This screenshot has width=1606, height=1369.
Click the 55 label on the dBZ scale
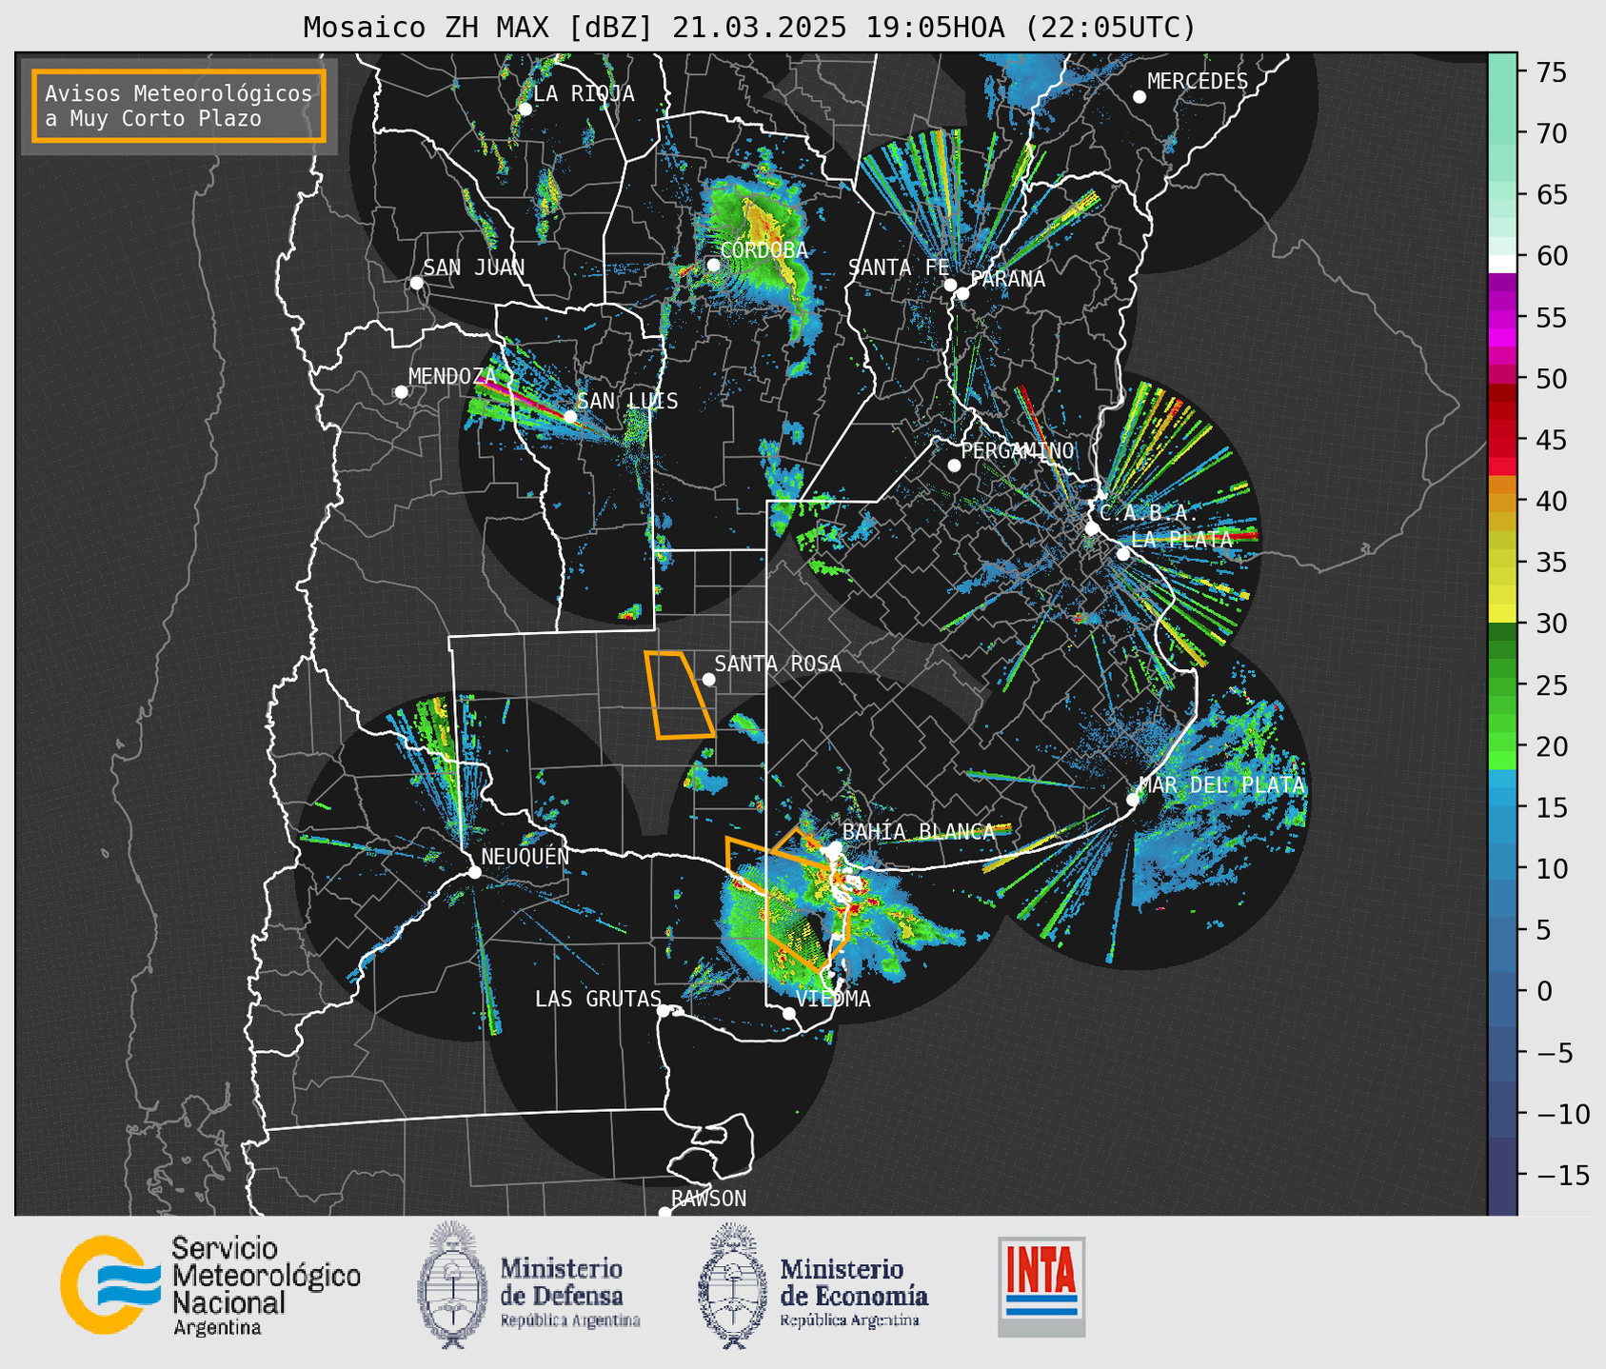pos(1551,318)
